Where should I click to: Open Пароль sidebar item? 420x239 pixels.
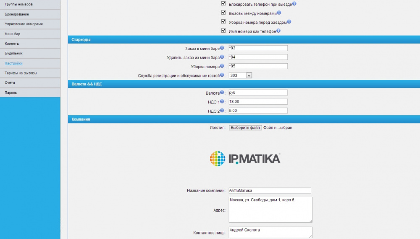(30, 93)
